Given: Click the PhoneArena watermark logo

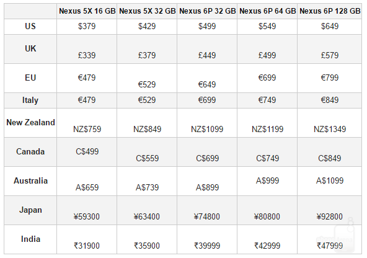Looking at the screenshot, I should click(x=344, y=235).
